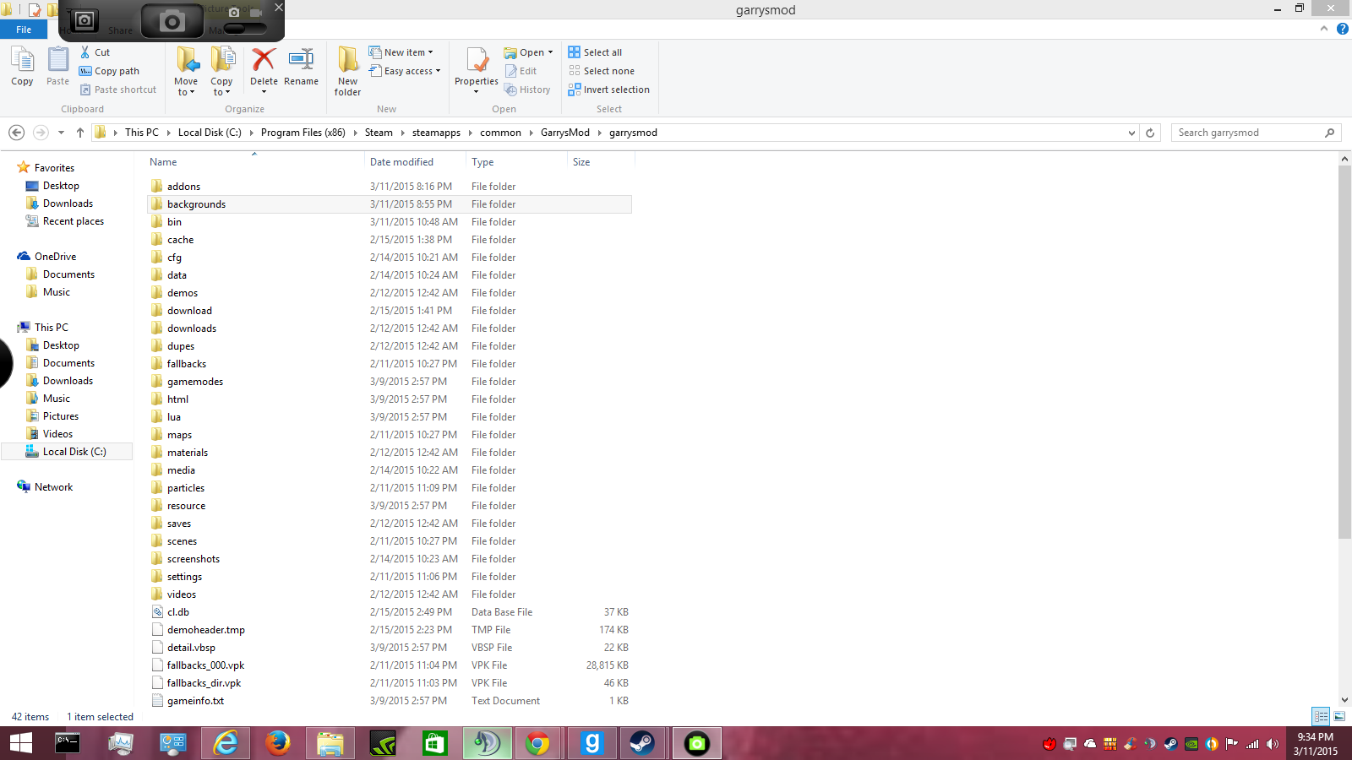This screenshot has height=760, width=1352.
Task: Open the Copy to dropdown
Action: 221,71
